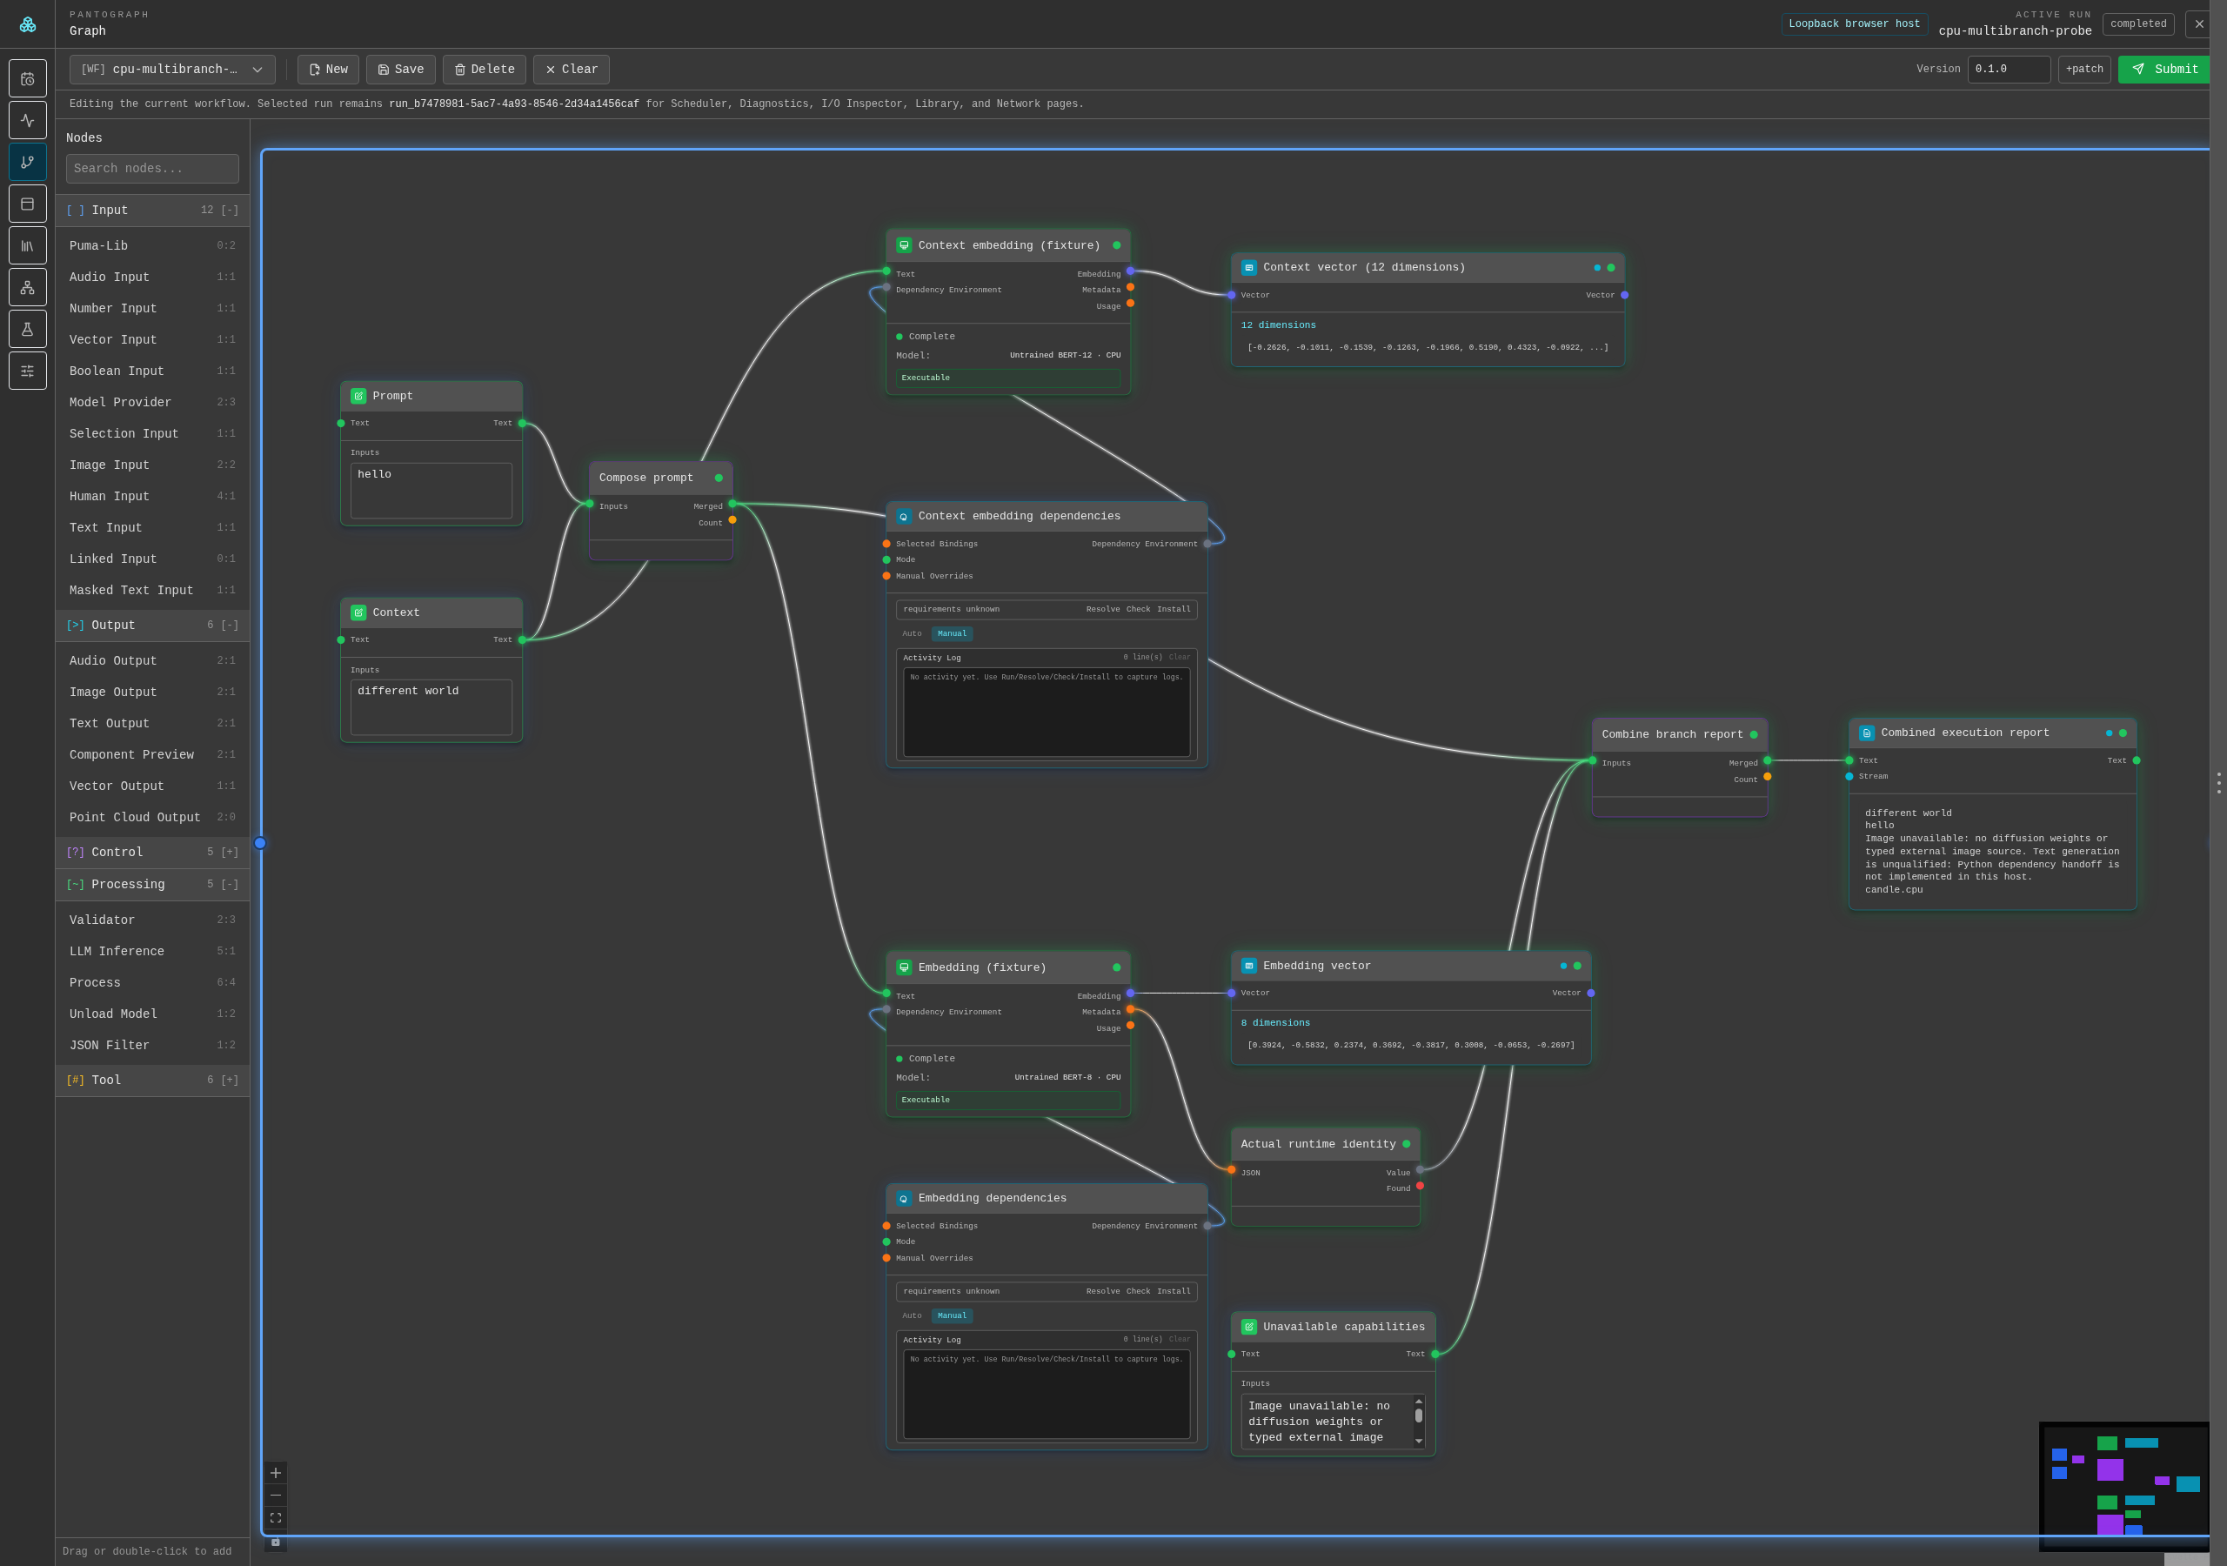The image size is (2227, 1566).
Task: Click the Prompt node's green edit icon
Action: point(358,396)
